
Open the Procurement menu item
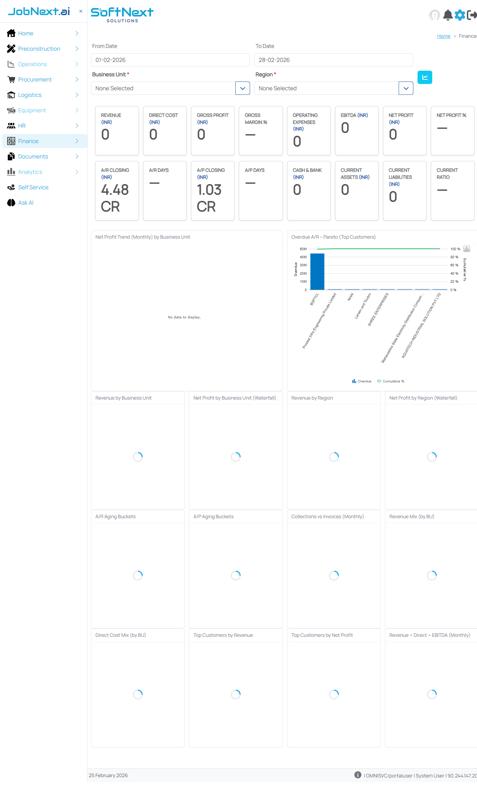point(44,79)
